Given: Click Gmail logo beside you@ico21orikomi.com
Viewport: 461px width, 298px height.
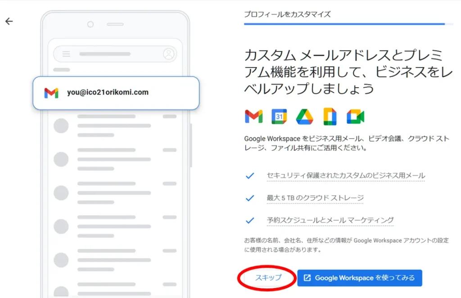Looking at the screenshot, I should pos(51,93).
